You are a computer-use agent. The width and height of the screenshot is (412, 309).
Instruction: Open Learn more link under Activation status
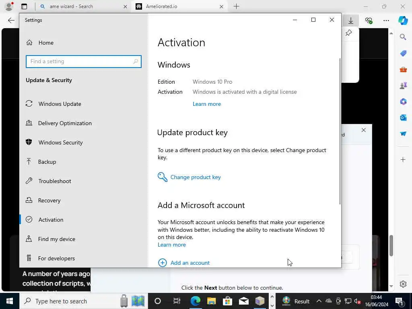tap(206, 104)
